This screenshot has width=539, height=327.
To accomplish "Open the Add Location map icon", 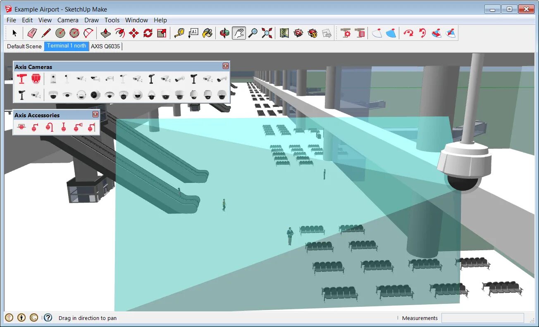I will coord(284,33).
